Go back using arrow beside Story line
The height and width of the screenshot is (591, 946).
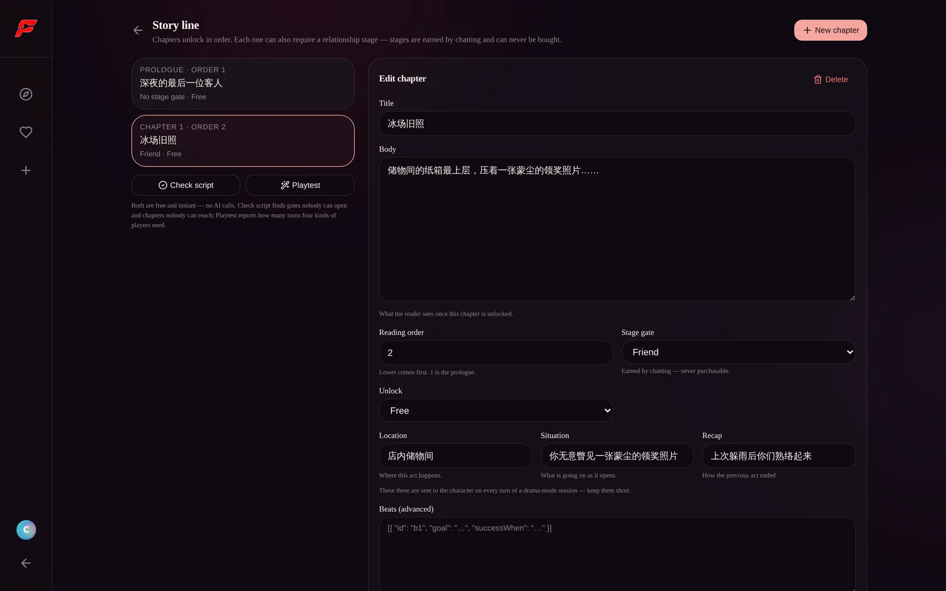tap(138, 30)
